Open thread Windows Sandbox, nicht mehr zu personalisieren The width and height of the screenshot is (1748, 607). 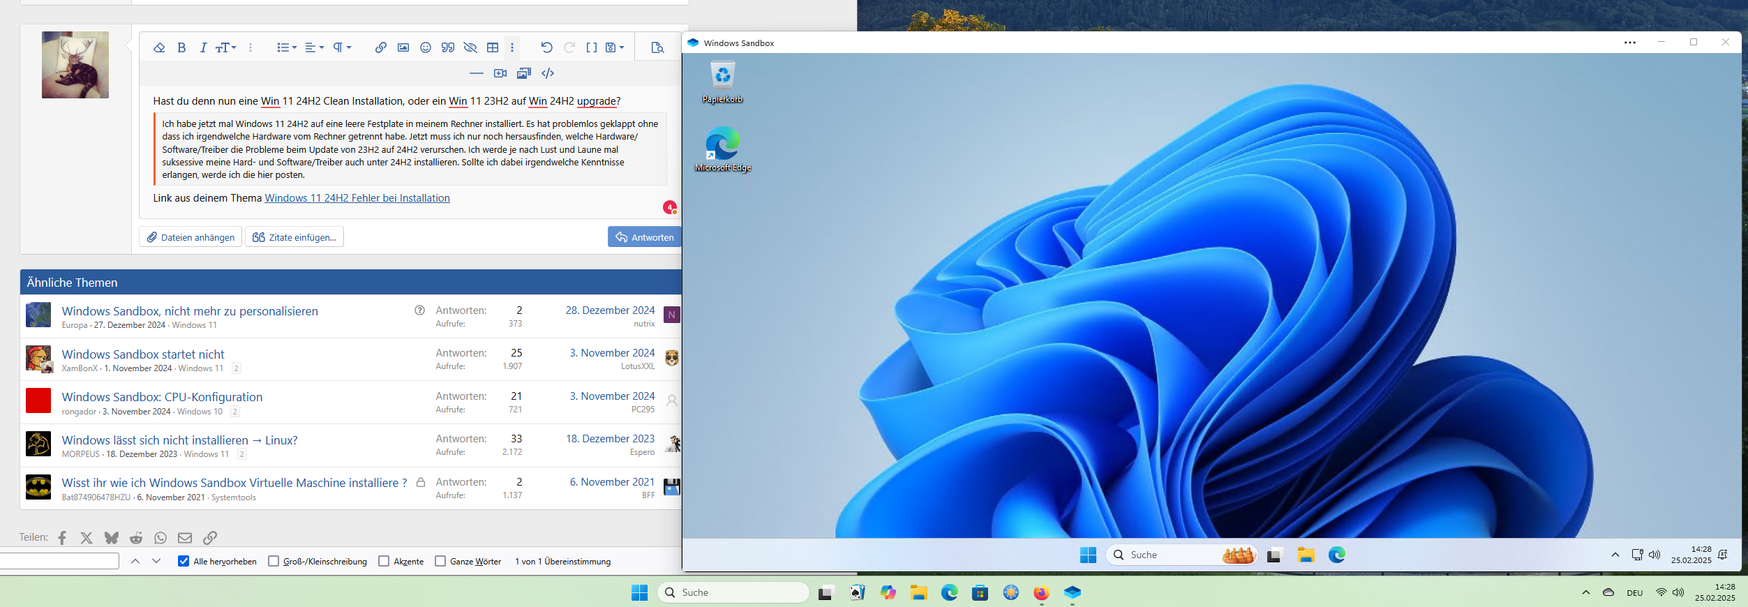click(190, 311)
